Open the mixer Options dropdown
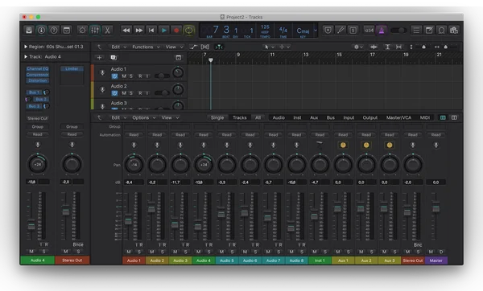Image resolution: width=483 pixels, height=291 pixels. pyautogui.click(x=144, y=117)
